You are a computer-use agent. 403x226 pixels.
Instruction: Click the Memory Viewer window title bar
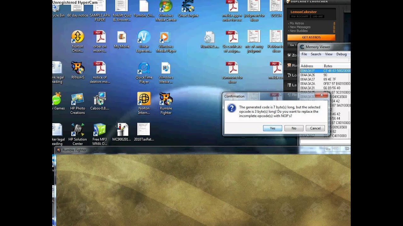pos(324,47)
